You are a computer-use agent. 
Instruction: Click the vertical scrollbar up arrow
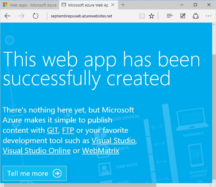coord(214,24)
